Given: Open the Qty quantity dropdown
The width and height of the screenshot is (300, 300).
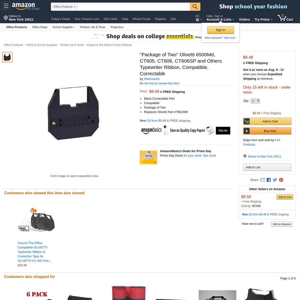Looking at the screenshot, I should click(x=255, y=101).
